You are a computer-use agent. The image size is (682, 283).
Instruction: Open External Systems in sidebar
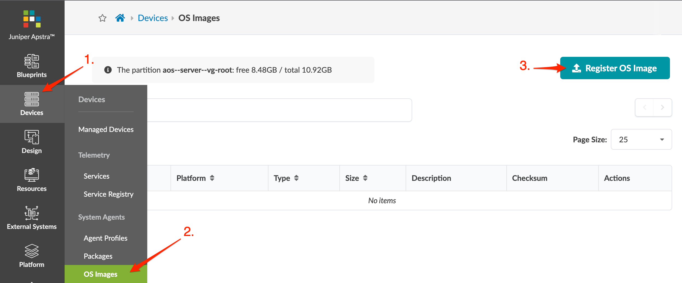pyautogui.click(x=32, y=218)
